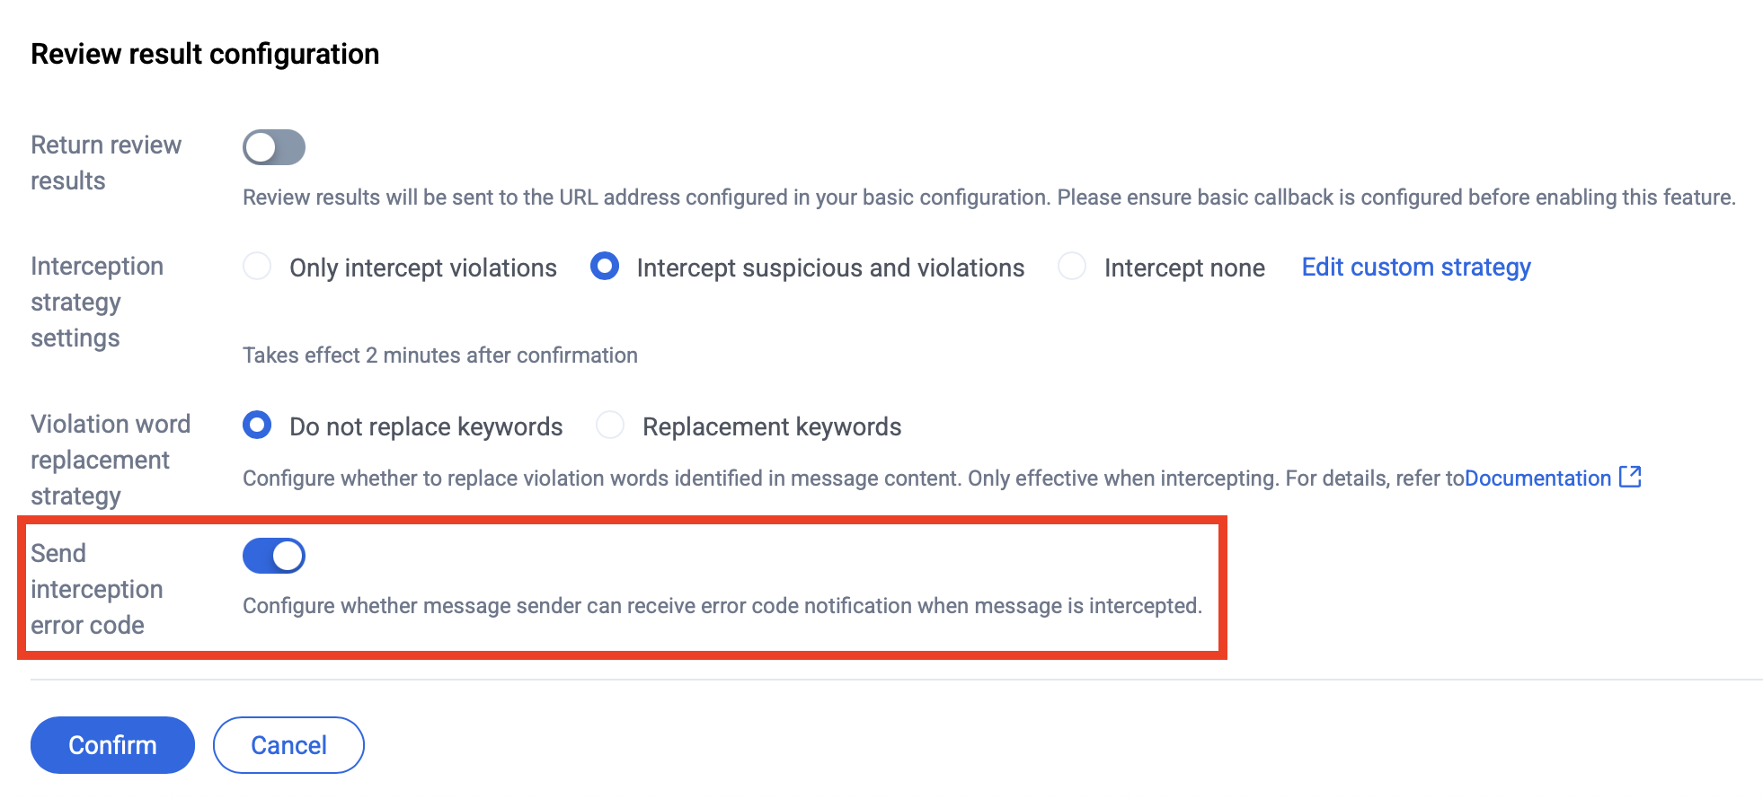This screenshot has height=799, width=1763.
Task: Click the 'Intercept none' option text
Action: (x=1184, y=268)
